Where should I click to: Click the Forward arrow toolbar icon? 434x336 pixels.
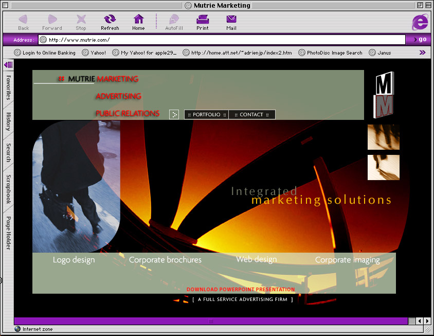point(52,20)
